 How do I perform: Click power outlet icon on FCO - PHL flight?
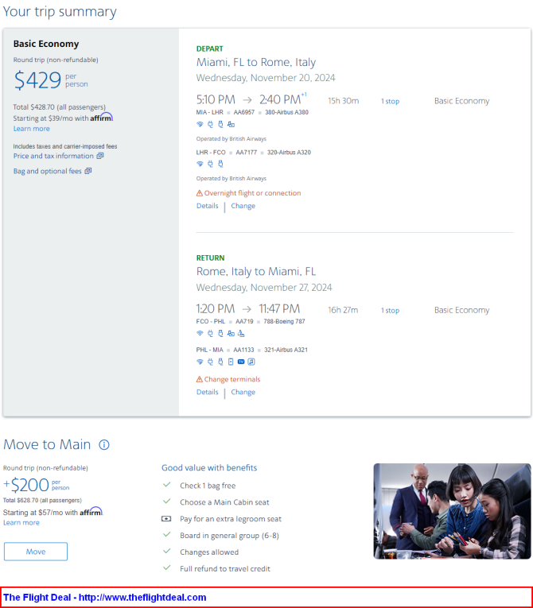tap(210, 334)
